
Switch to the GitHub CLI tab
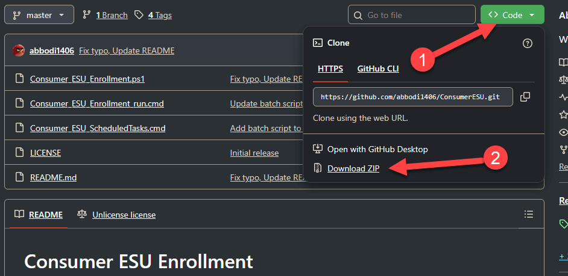tap(378, 69)
